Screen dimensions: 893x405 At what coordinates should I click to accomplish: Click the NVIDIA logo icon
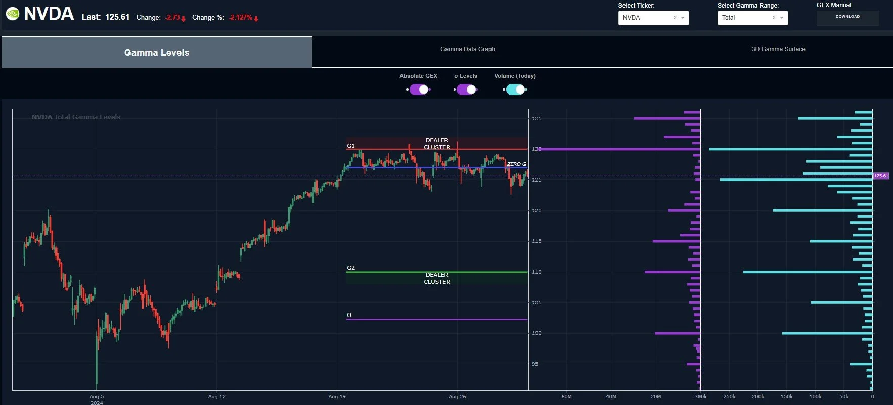click(x=12, y=14)
